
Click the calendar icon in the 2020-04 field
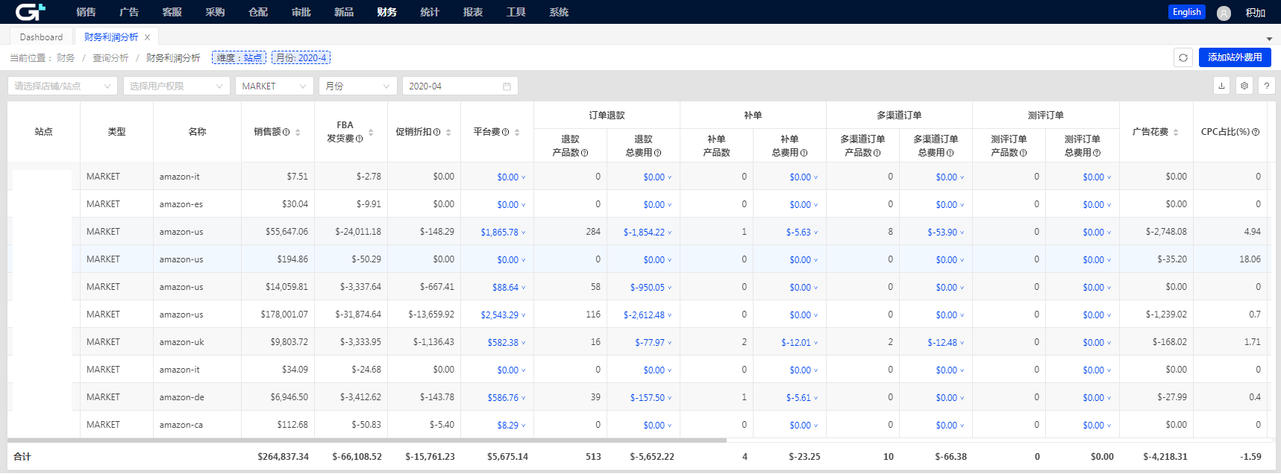pos(507,86)
